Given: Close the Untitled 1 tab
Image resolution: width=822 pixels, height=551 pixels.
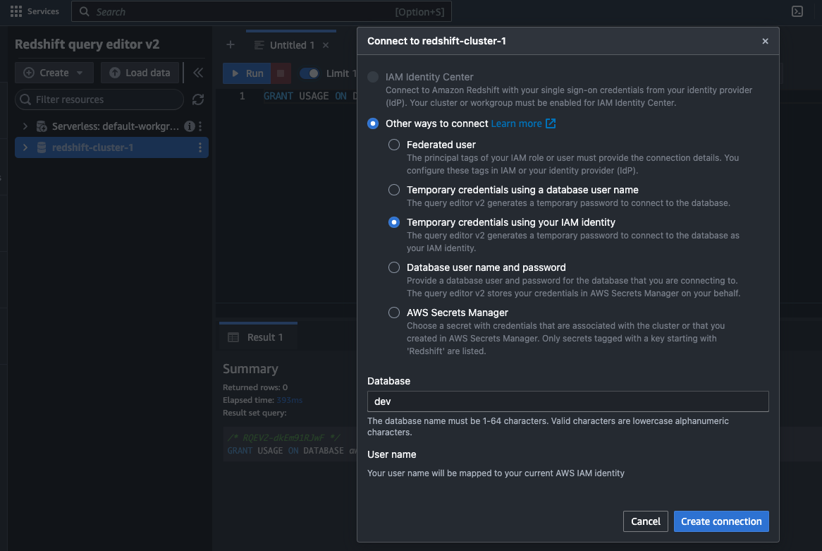Looking at the screenshot, I should [x=326, y=45].
